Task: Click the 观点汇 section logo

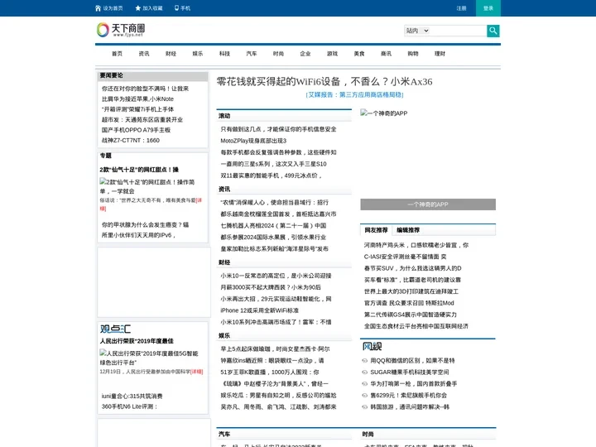Action: [116, 329]
